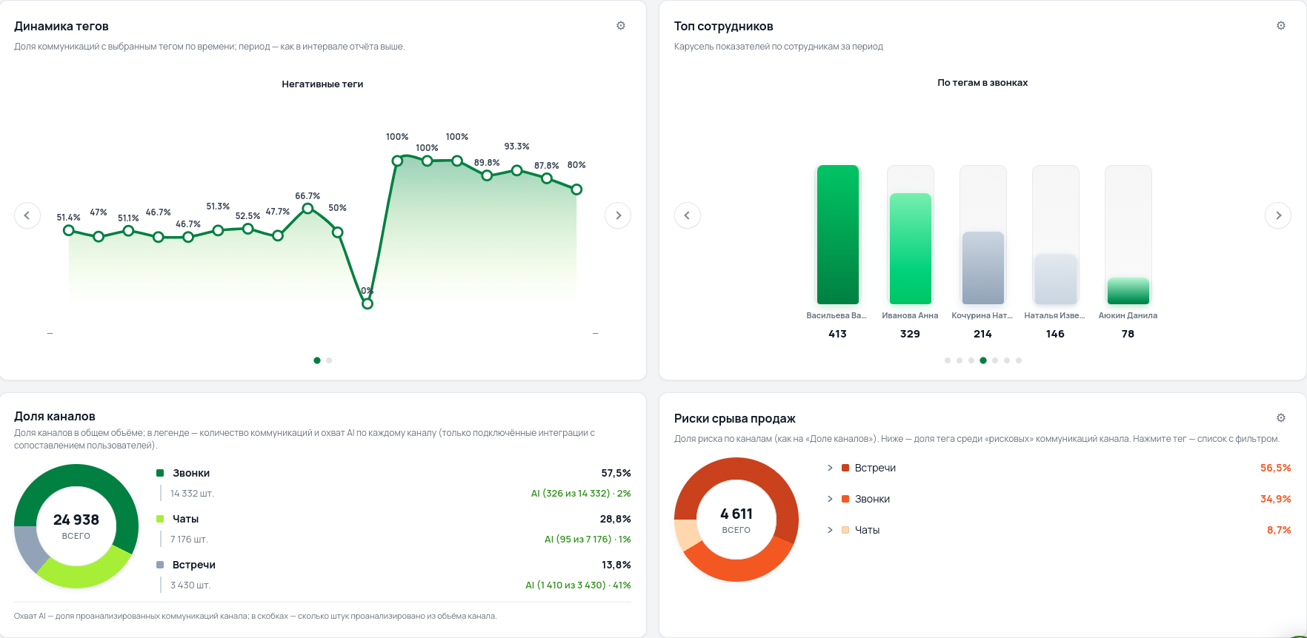Click Васильева bar with value 413
Viewport: 1307px width, 638px height.
838,235
